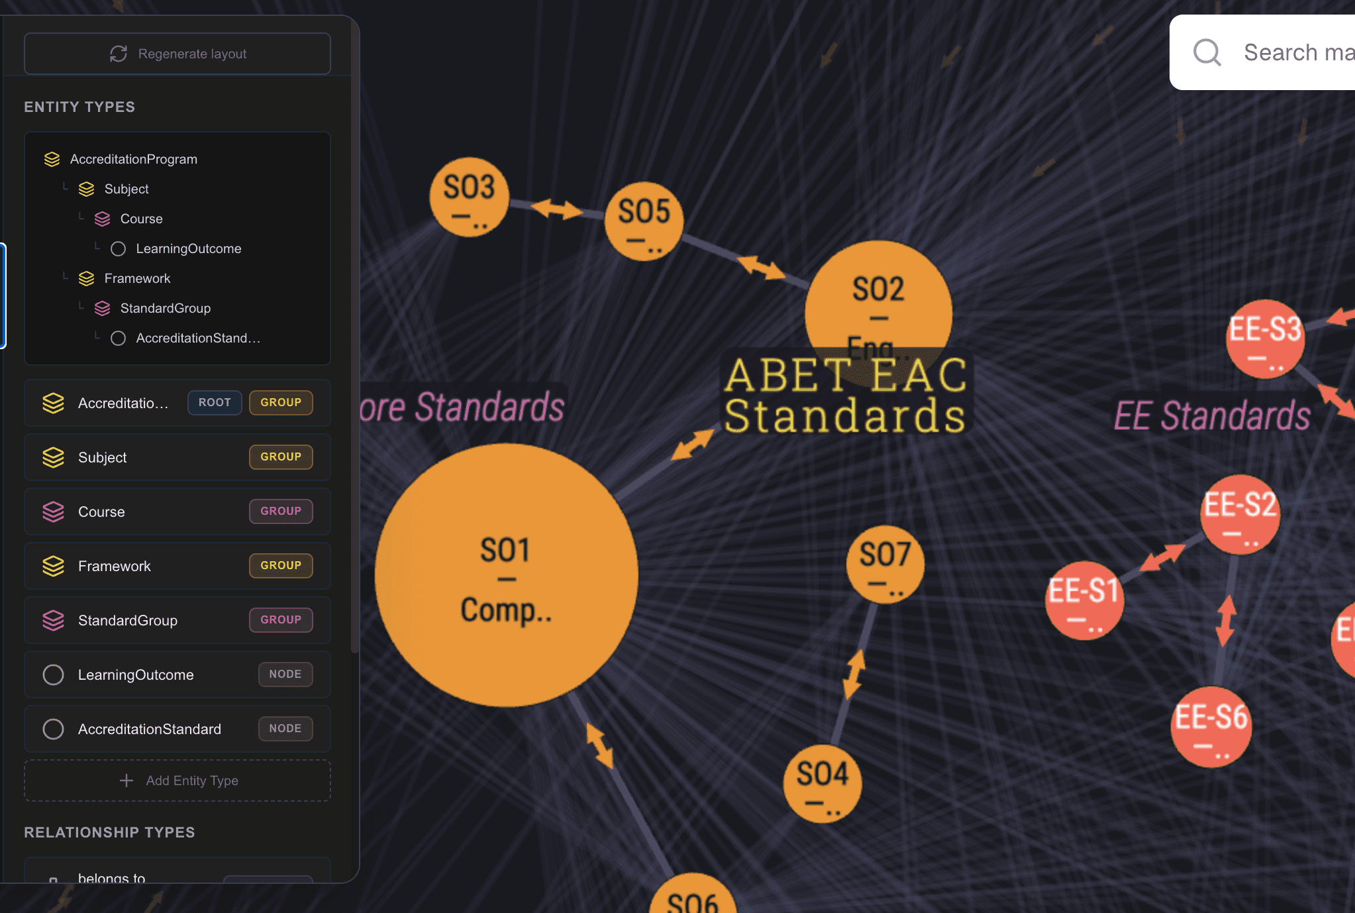Open the LearningOutcome entity type name in its NODE card
Viewport: 1355px width, 913px height.
[136, 674]
